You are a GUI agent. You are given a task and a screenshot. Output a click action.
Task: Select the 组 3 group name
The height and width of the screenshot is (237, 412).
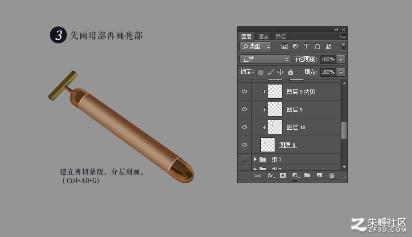point(276,159)
